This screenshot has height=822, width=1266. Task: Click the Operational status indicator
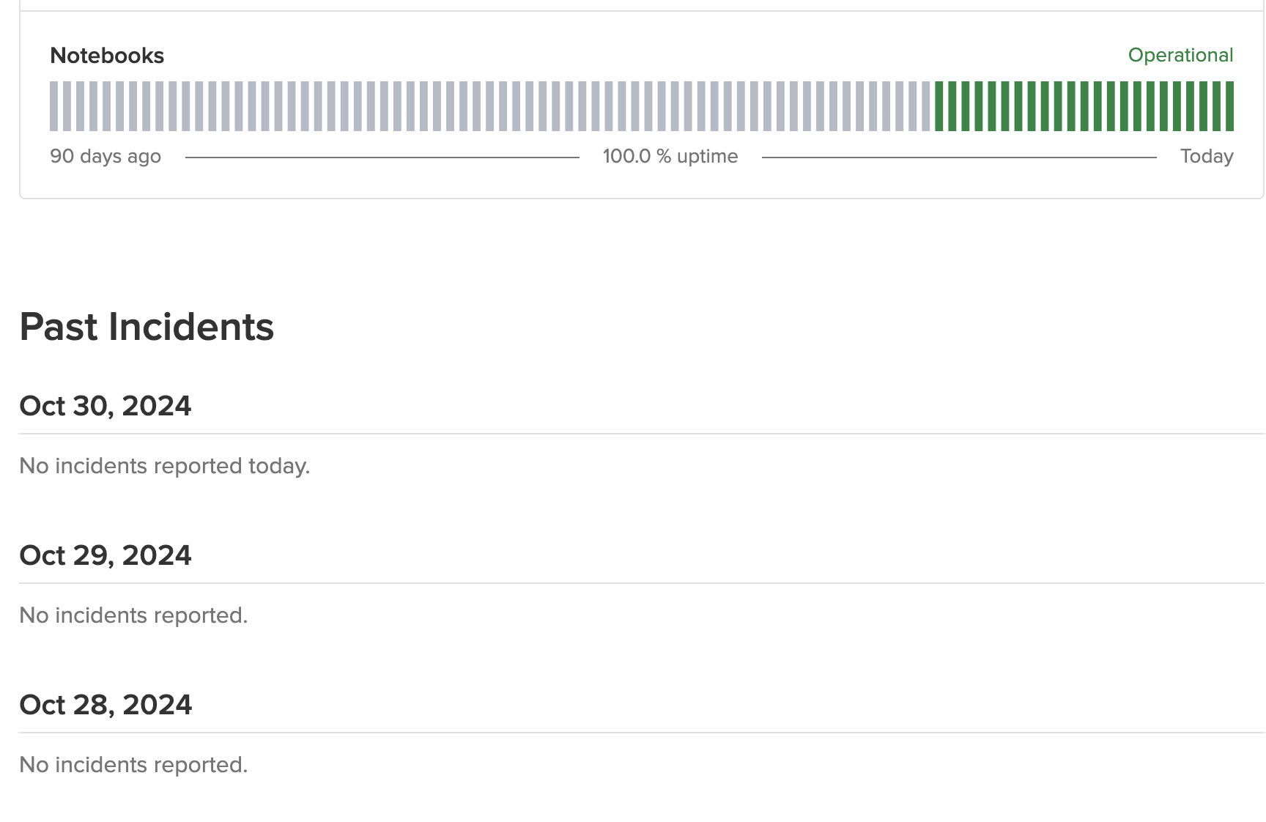(x=1181, y=55)
